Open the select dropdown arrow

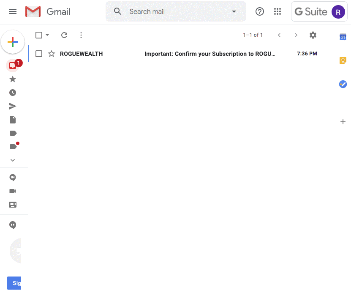tap(47, 35)
